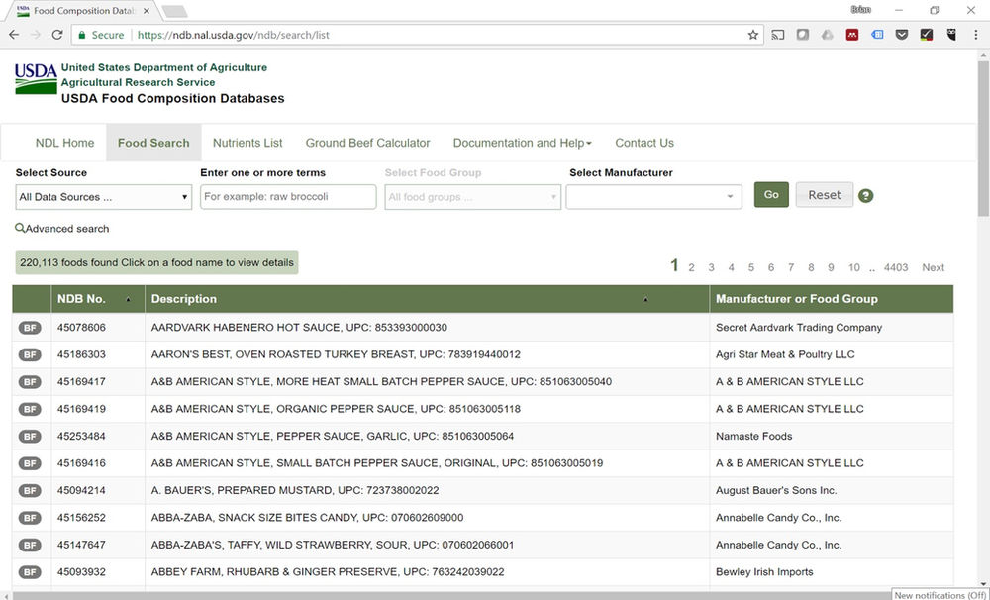Viewport: 990px width, 600px height.
Task: Open the red extension icon in the toolbar
Action: [852, 35]
